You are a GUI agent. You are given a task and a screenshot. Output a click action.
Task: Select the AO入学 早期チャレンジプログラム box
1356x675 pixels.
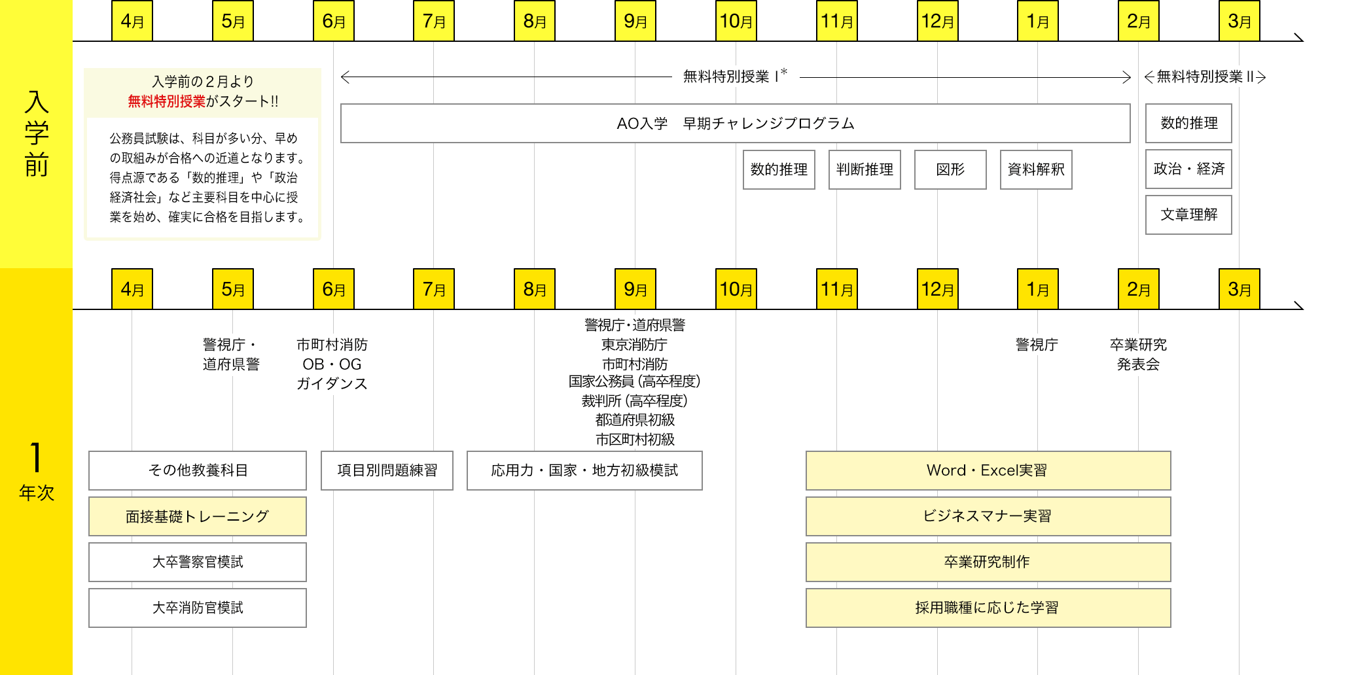(x=736, y=123)
